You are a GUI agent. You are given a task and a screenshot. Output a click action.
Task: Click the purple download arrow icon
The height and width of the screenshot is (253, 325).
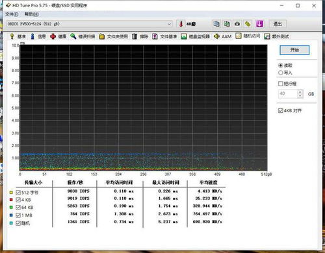point(259,24)
